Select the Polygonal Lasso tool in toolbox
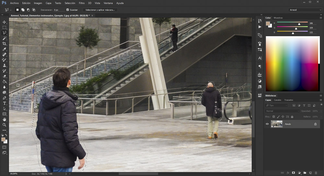This screenshot has width=324, height=176. coord(4,33)
